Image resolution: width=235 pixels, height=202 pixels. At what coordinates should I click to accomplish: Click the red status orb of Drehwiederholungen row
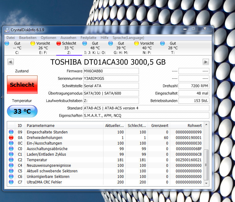11,137
